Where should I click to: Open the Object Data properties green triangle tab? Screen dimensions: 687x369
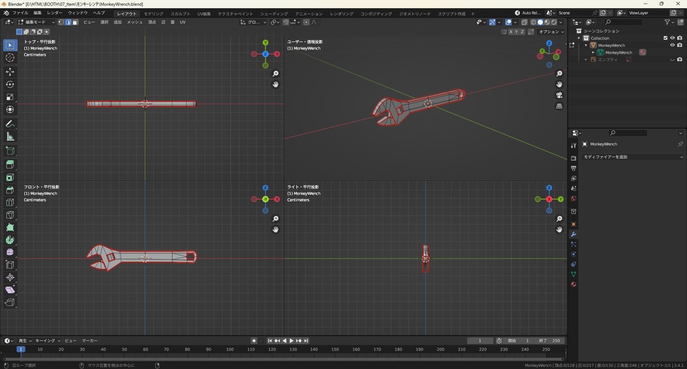pos(574,274)
